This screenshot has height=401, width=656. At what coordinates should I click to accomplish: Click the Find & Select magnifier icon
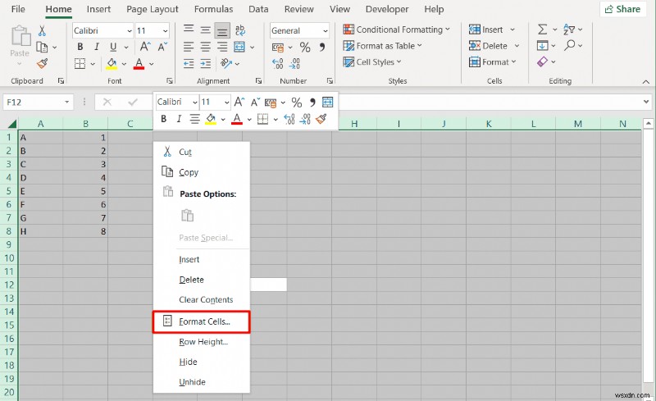tap(569, 45)
